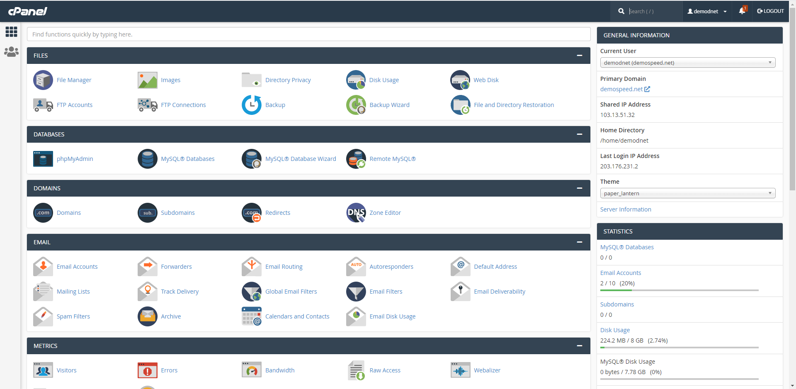Open MySQL Databases statistics link
The width and height of the screenshot is (796, 389).
point(627,247)
